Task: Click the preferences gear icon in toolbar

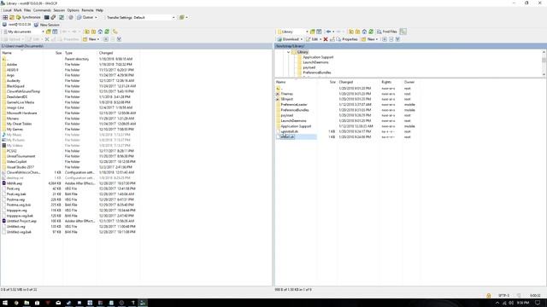Action: [71, 17]
